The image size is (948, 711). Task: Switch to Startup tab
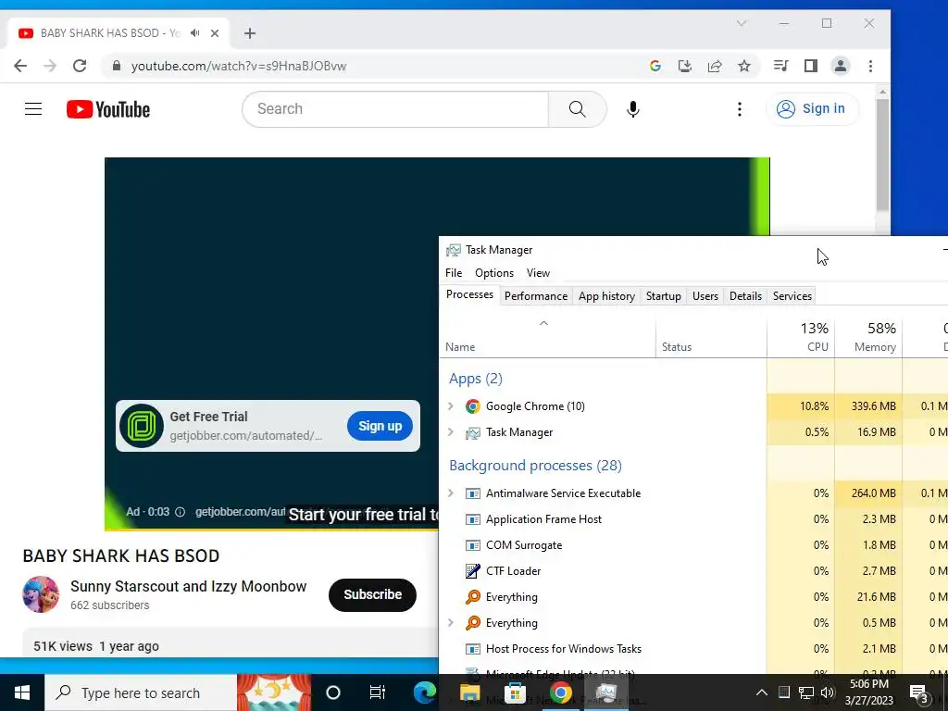pyautogui.click(x=663, y=296)
